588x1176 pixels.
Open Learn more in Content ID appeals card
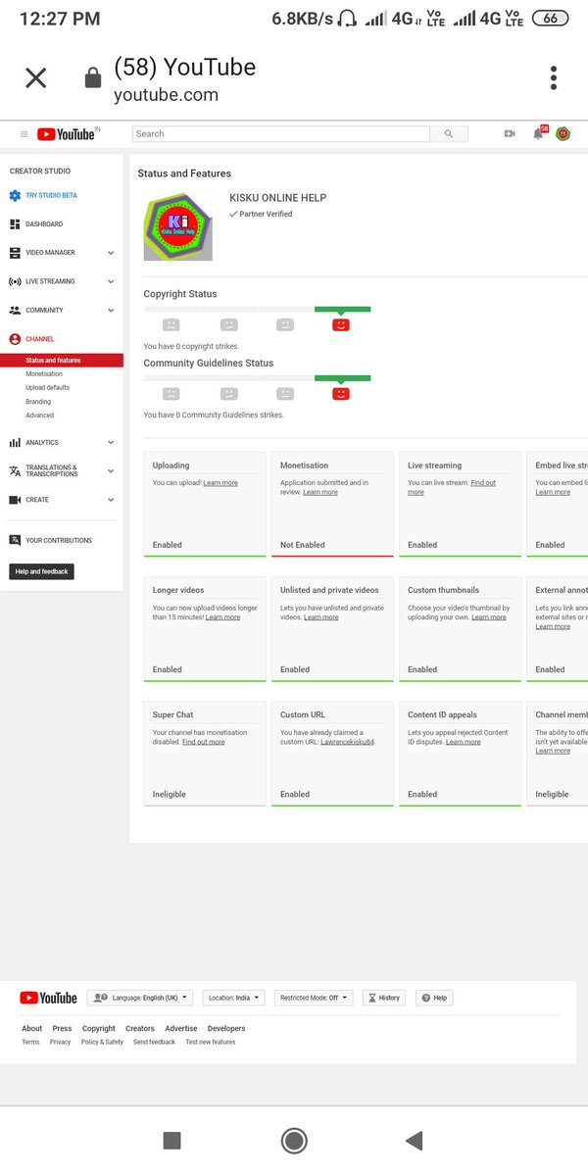coord(464,742)
